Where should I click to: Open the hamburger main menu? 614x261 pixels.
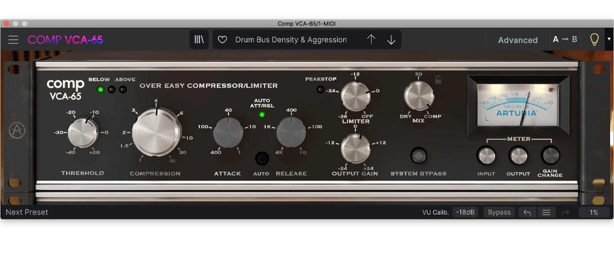pos(13,40)
